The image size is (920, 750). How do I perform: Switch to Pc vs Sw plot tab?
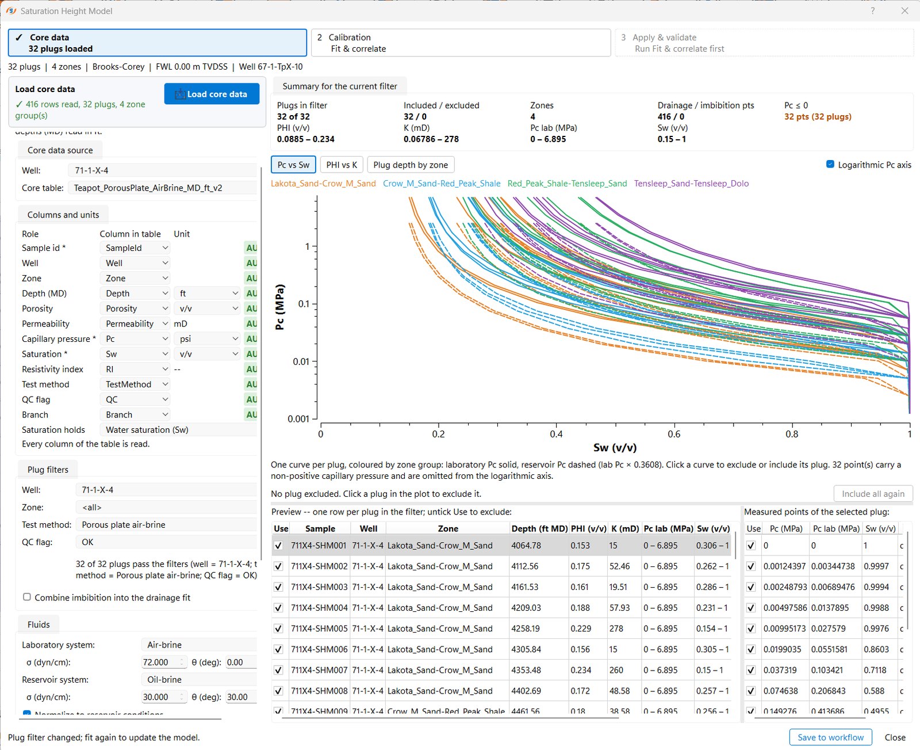click(x=293, y=165)
